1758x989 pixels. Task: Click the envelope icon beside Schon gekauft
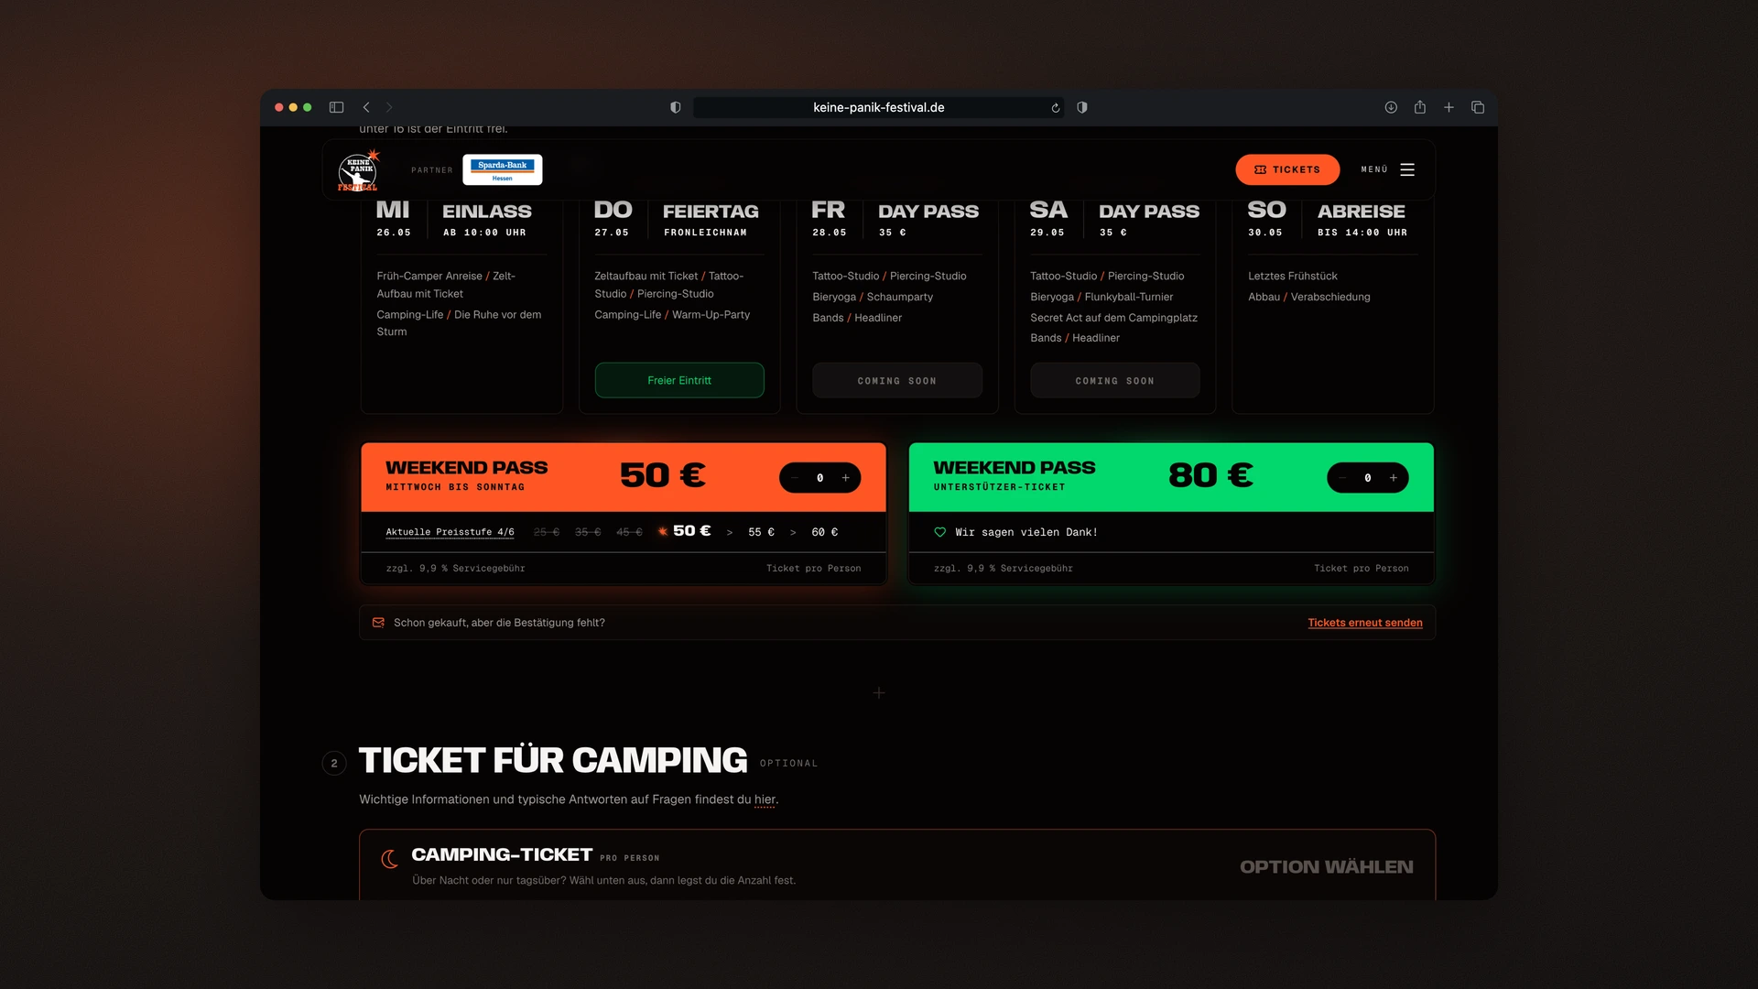coord(378,623)
